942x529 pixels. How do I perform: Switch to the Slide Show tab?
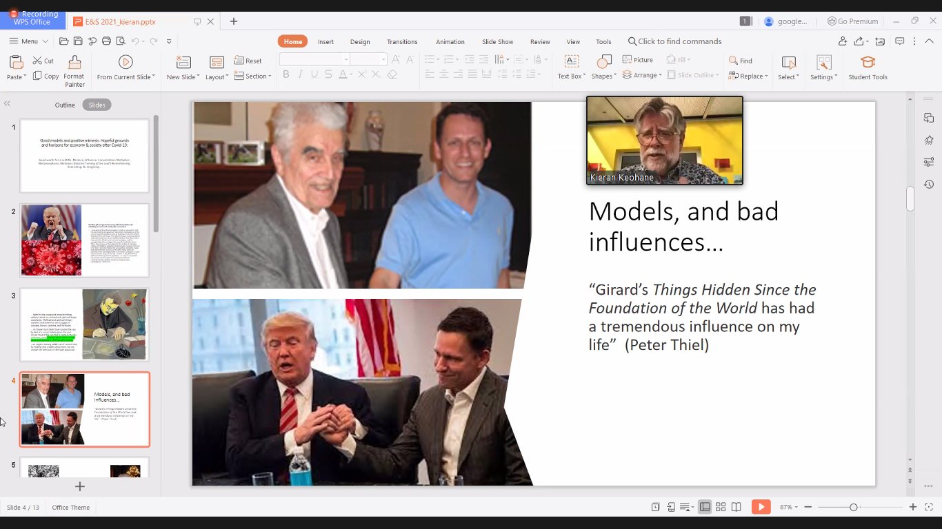pos(497,42)
